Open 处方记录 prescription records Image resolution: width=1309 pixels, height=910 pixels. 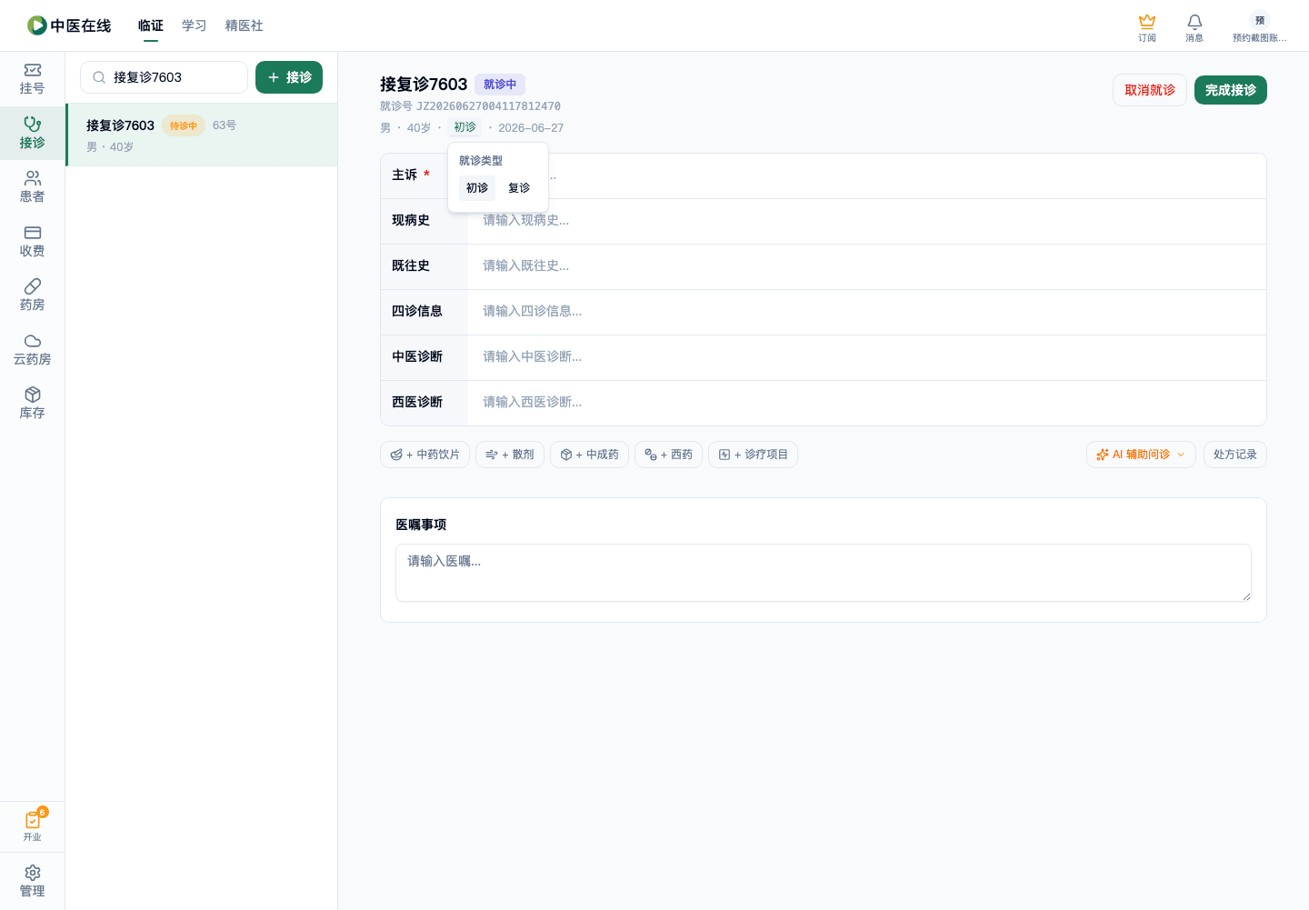coord(1235,455)
